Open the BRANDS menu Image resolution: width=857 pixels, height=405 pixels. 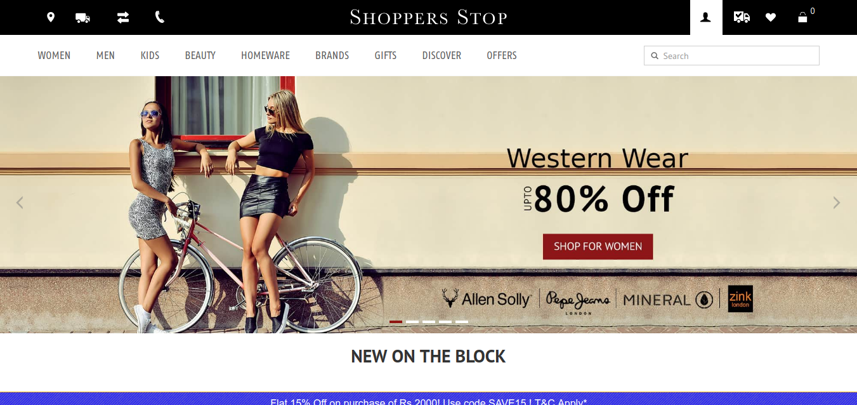click(332, 56)
